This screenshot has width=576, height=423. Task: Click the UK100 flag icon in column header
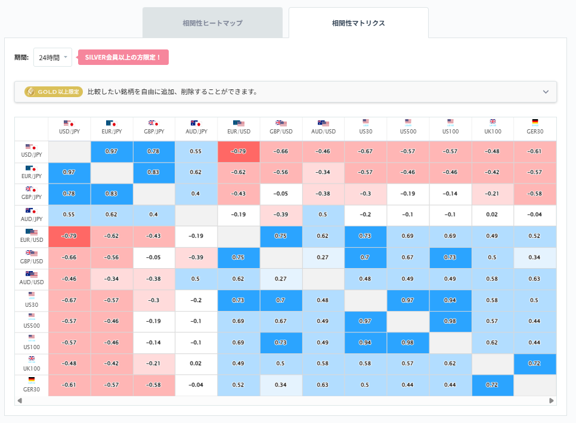click(x=492, y=123)
